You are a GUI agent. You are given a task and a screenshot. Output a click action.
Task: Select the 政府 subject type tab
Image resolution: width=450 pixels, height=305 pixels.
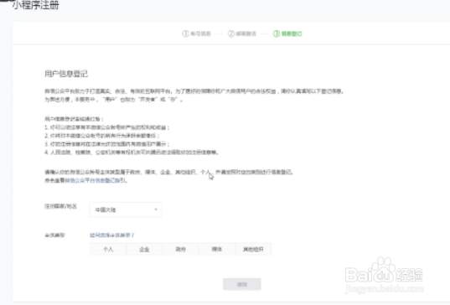click(180, 249)
